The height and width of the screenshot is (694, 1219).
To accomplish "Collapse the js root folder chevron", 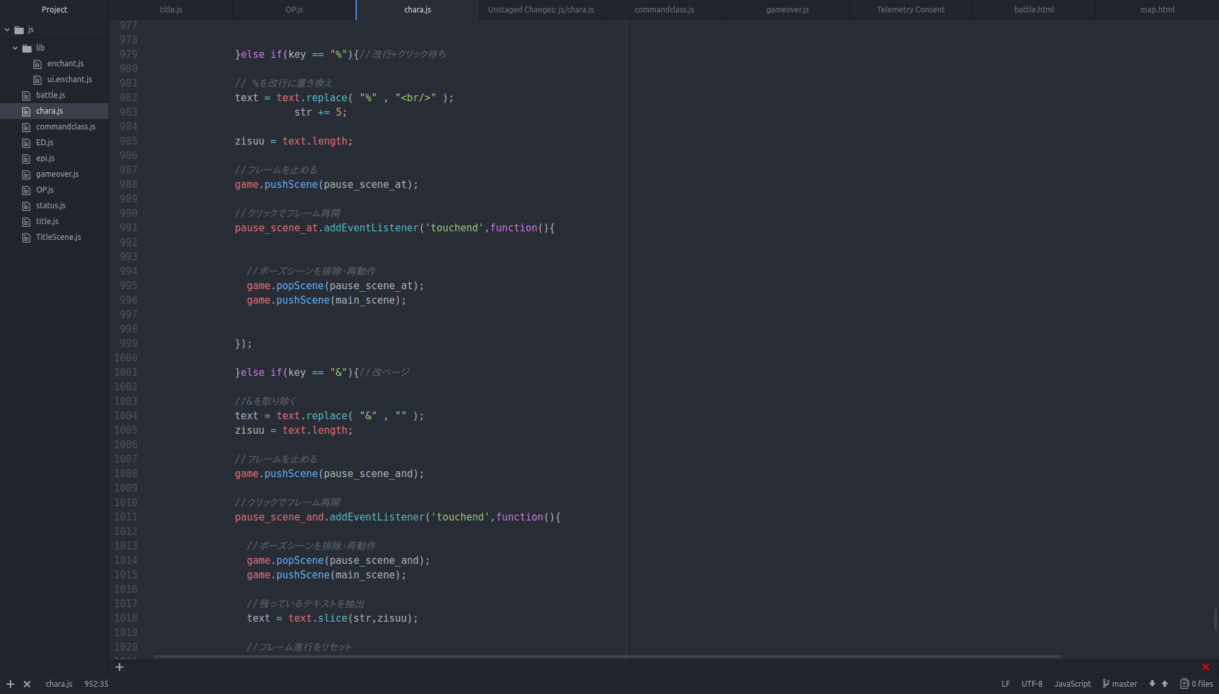I will [7, 30].
